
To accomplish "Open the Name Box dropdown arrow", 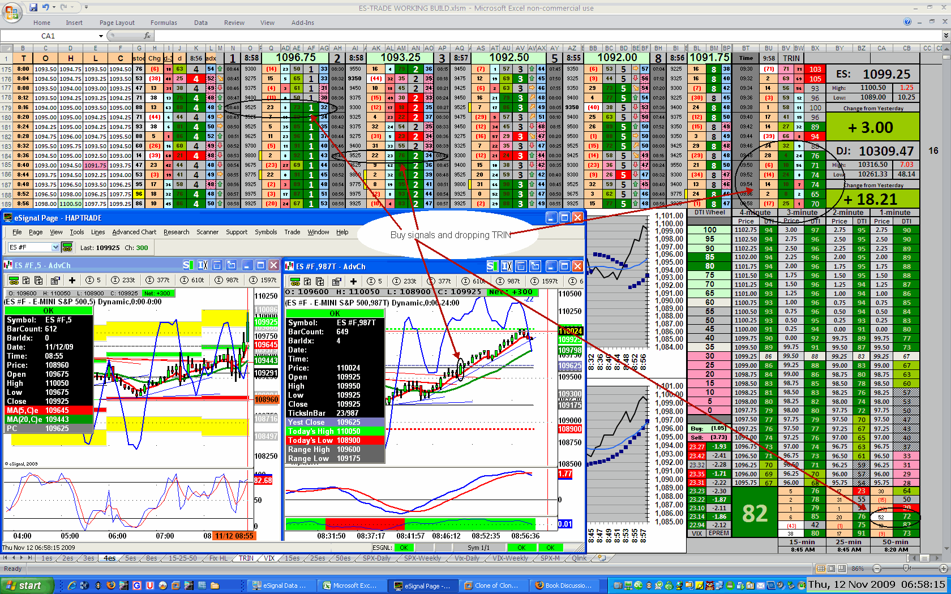I will pyautogui.click(x=101, y=36).
